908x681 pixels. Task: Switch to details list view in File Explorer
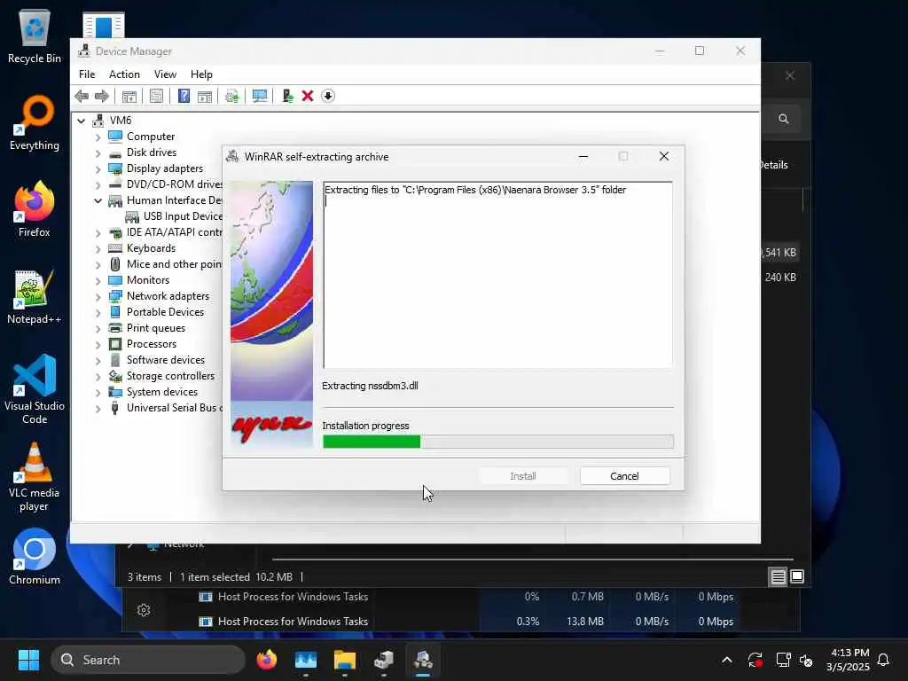click(778, 576)
